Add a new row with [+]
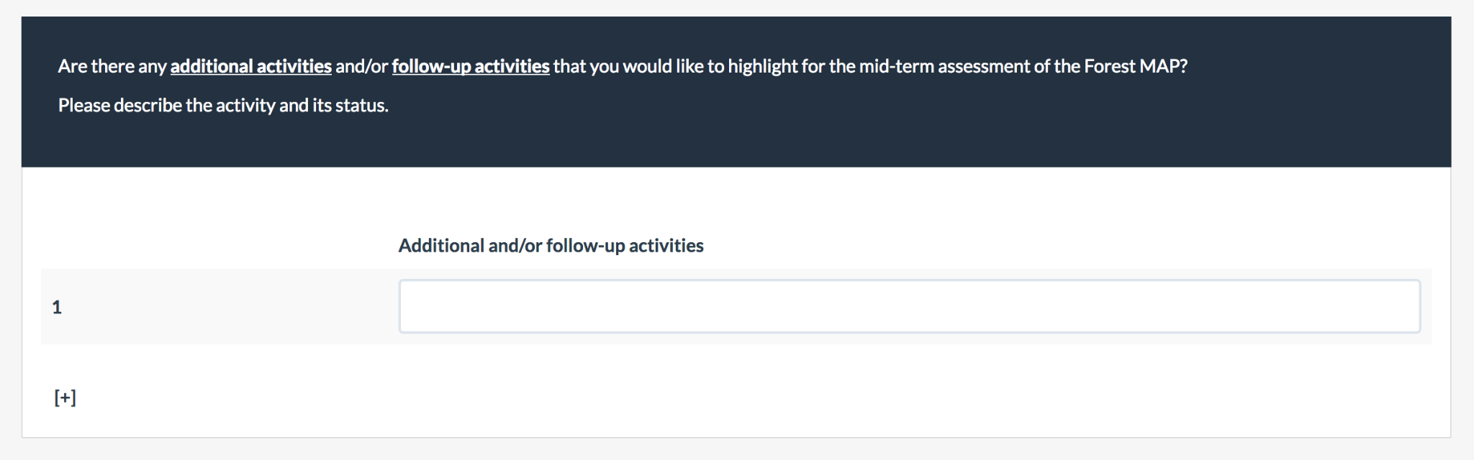This screenshot has height=460, width=1474. click(x=65, y=397)
